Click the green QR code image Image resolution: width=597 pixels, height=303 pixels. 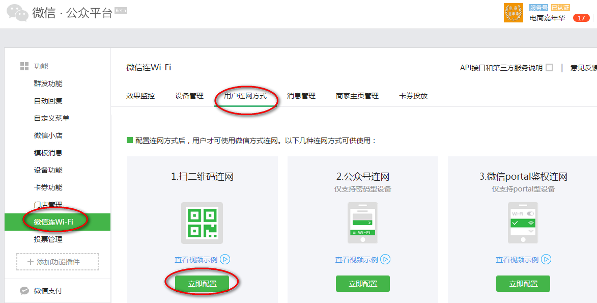(202, 223)
